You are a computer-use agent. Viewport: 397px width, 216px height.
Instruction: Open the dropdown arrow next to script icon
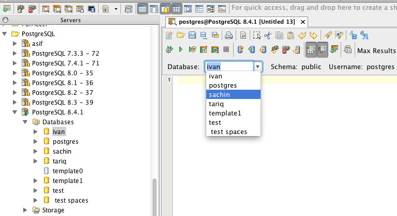coord(116,9)
